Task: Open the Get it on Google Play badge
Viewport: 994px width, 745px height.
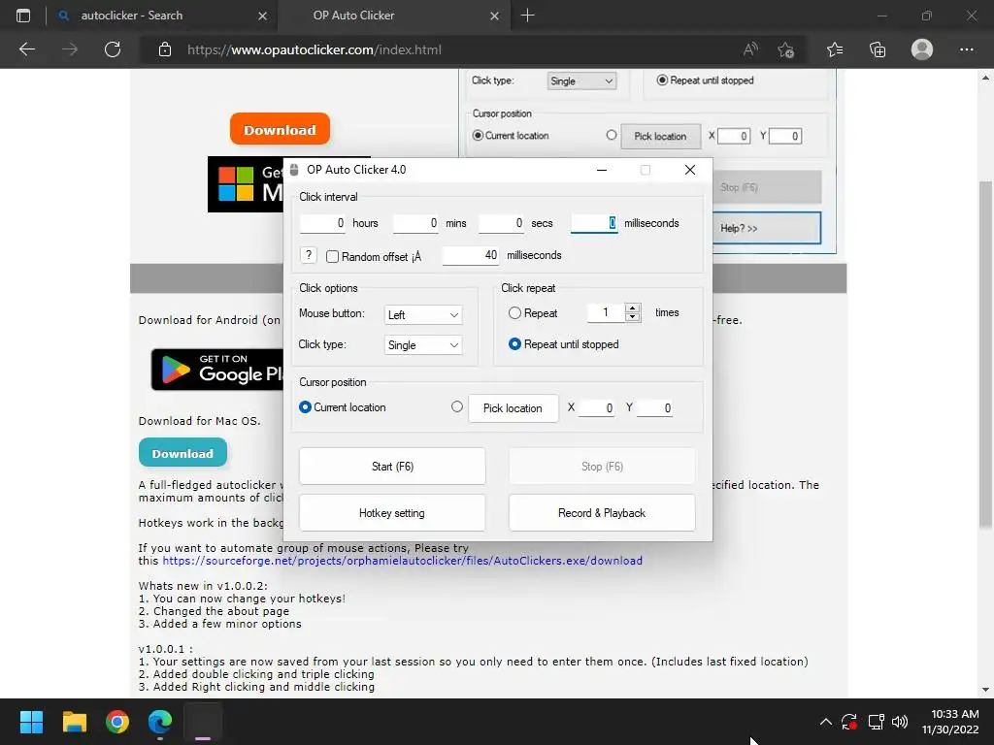Action: point(216,370)
